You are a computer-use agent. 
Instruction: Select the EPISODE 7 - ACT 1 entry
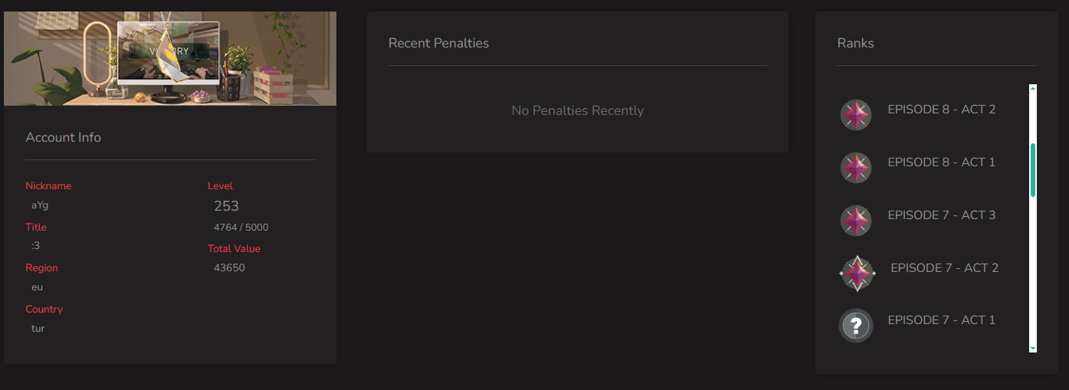(941, 320)
